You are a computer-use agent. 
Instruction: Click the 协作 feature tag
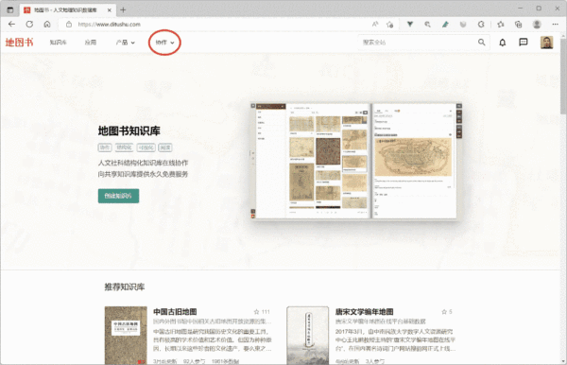tap(105, 148)
